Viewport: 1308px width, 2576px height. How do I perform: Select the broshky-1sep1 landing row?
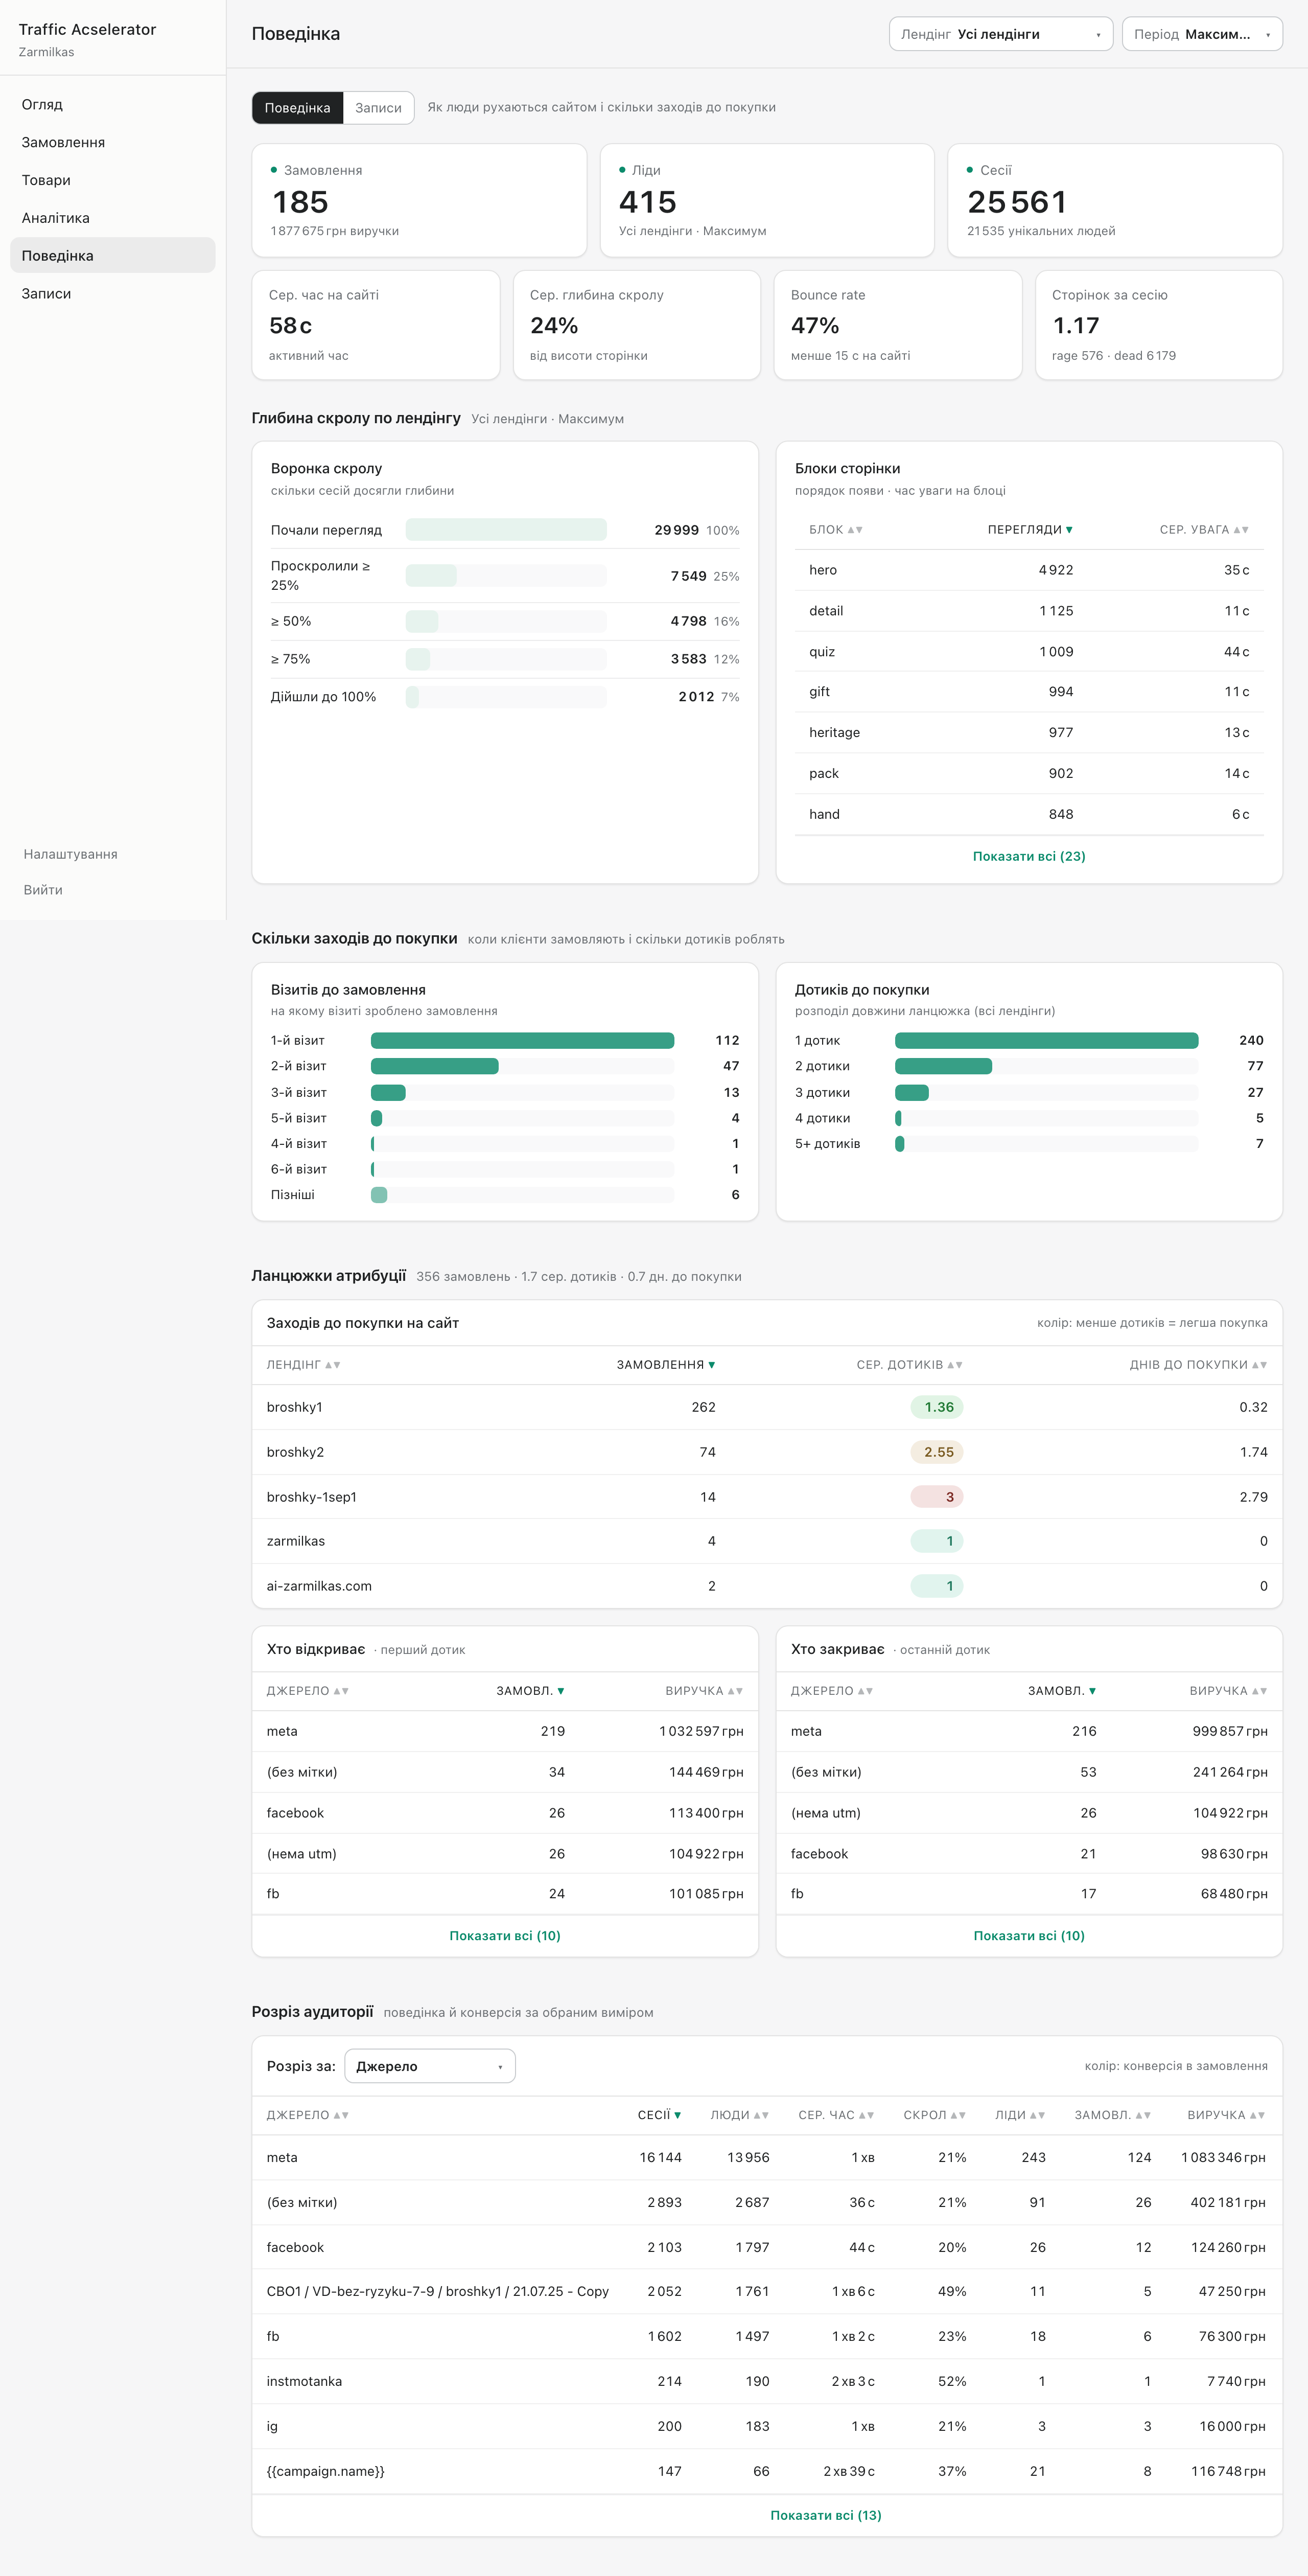pyautogui.click(x=767, y=1497)
